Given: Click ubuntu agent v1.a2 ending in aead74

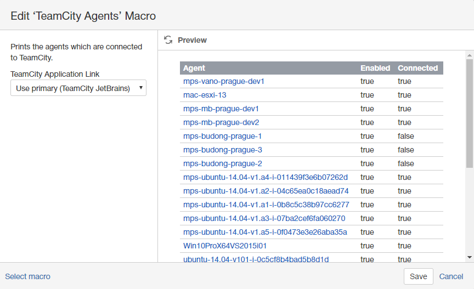Looking at the screenshot, I should (x=266, y=191).
